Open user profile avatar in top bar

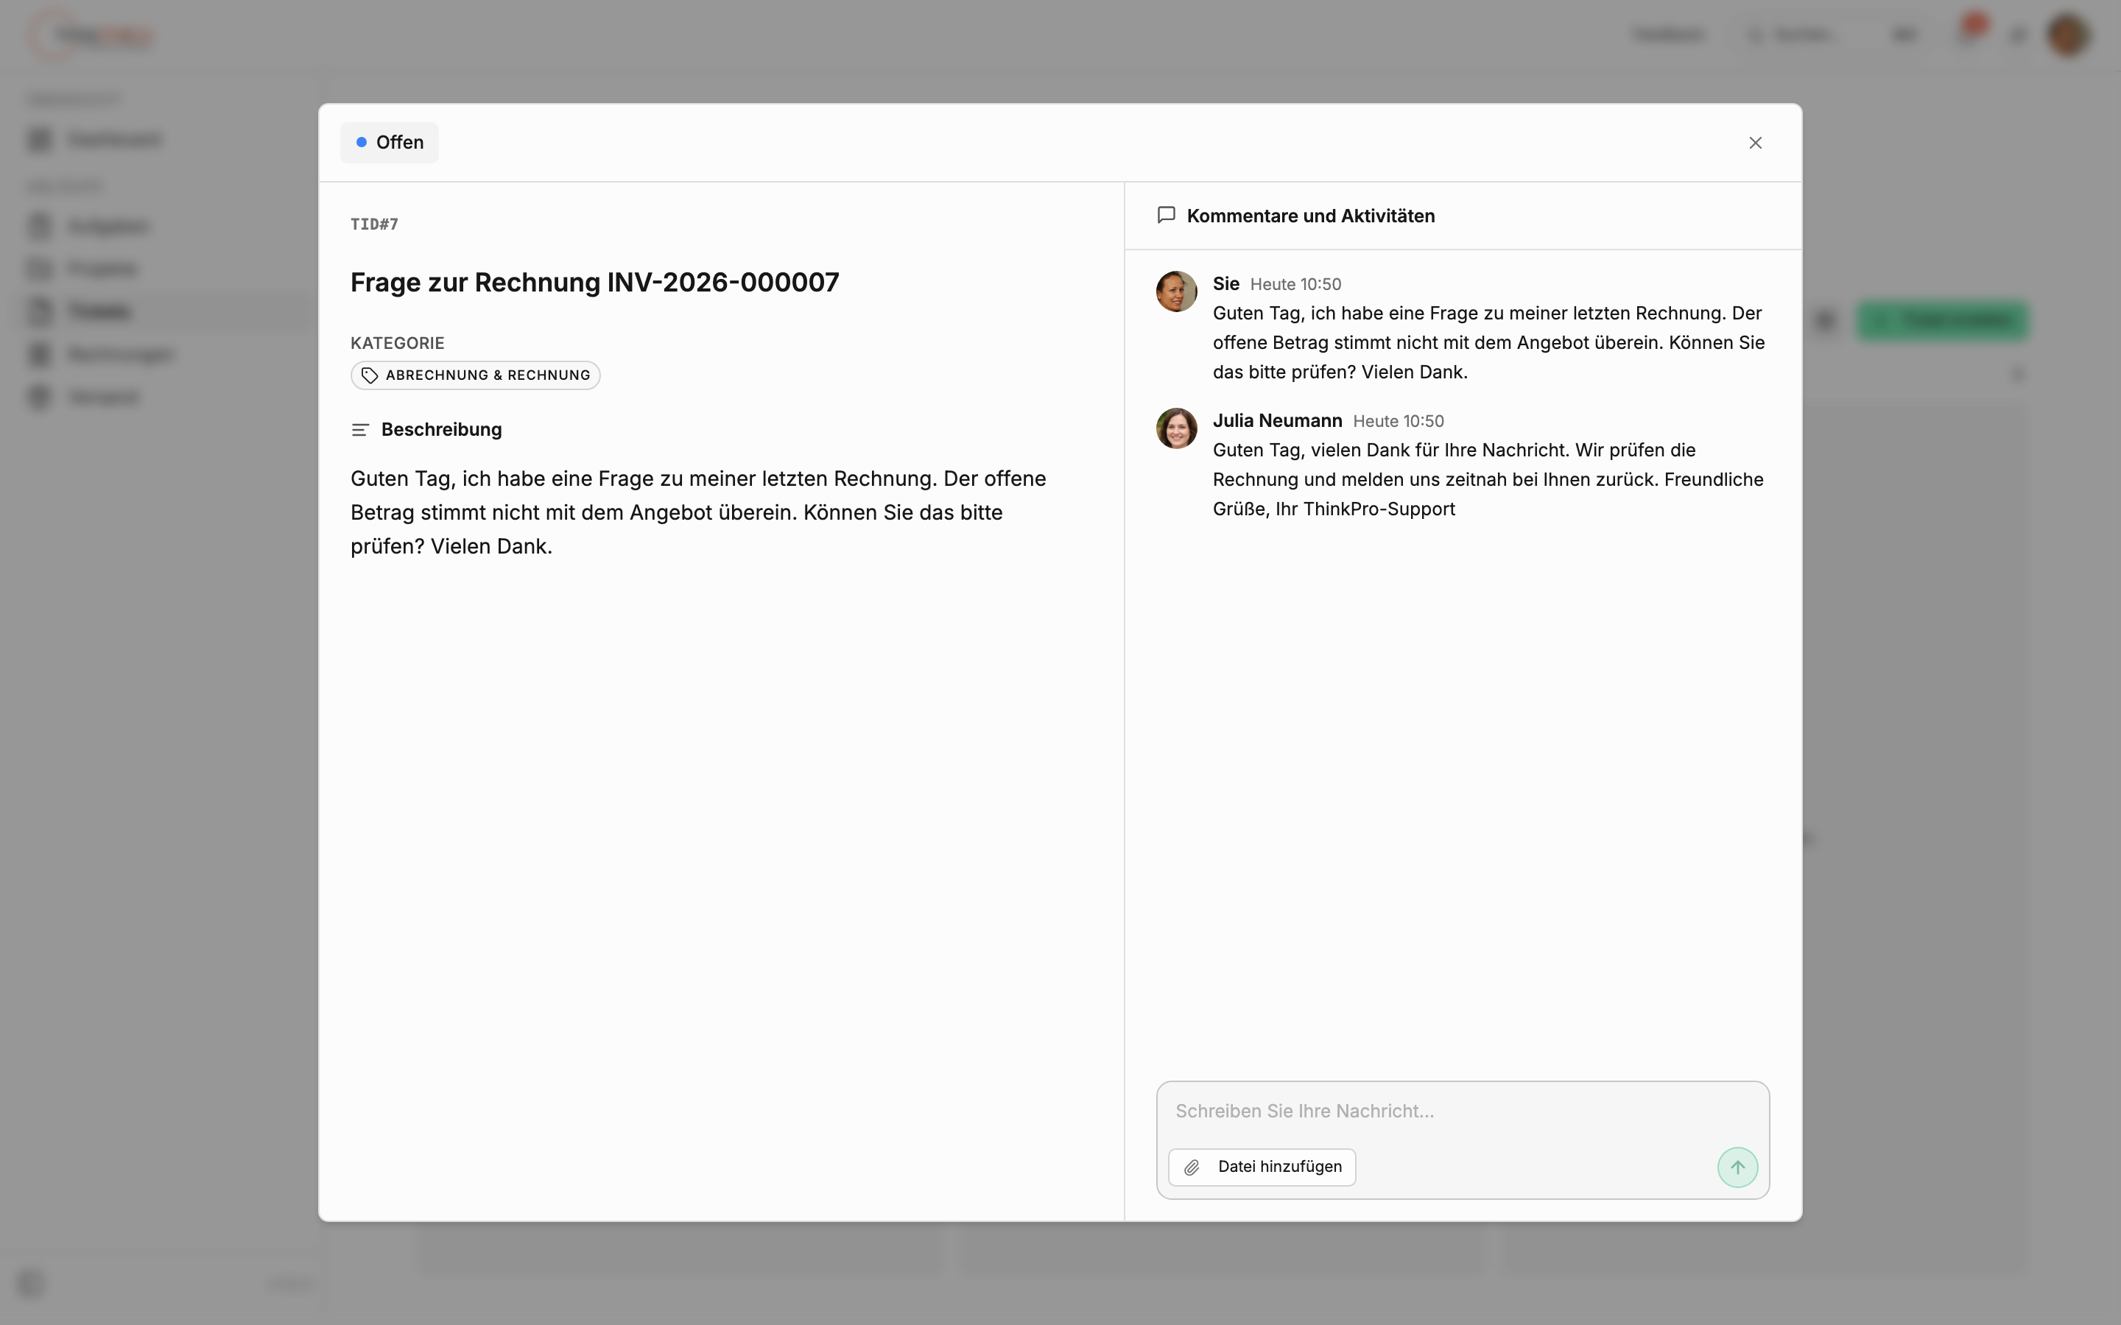tap(2069, 35)
